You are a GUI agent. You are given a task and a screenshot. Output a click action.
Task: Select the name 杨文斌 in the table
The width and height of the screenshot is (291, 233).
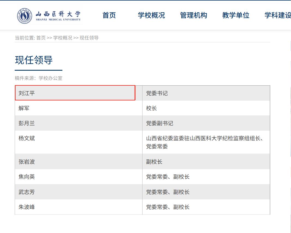pyautogui.click(x=26, y=139)
